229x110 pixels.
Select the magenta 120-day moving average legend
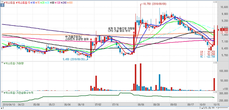[x=57, y=3]
